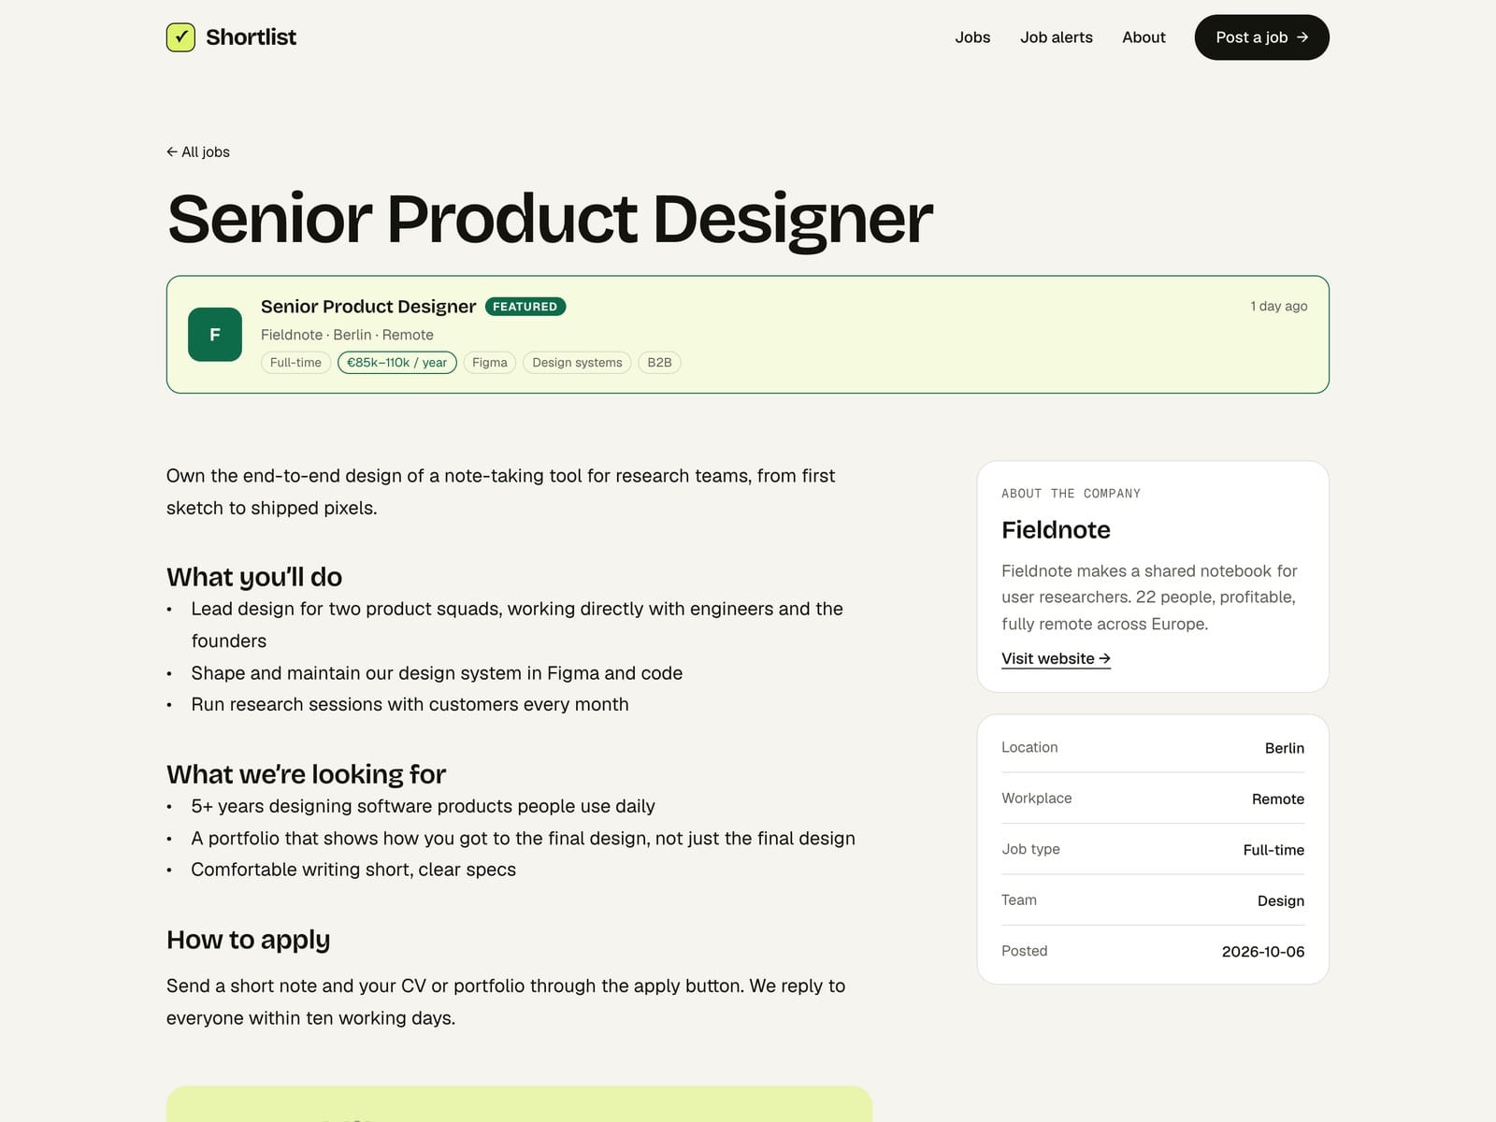Viewport: 1496px width, 1122px height.
Task: Click the €85k–110k / year salary tag
Action: coord(397,363)
